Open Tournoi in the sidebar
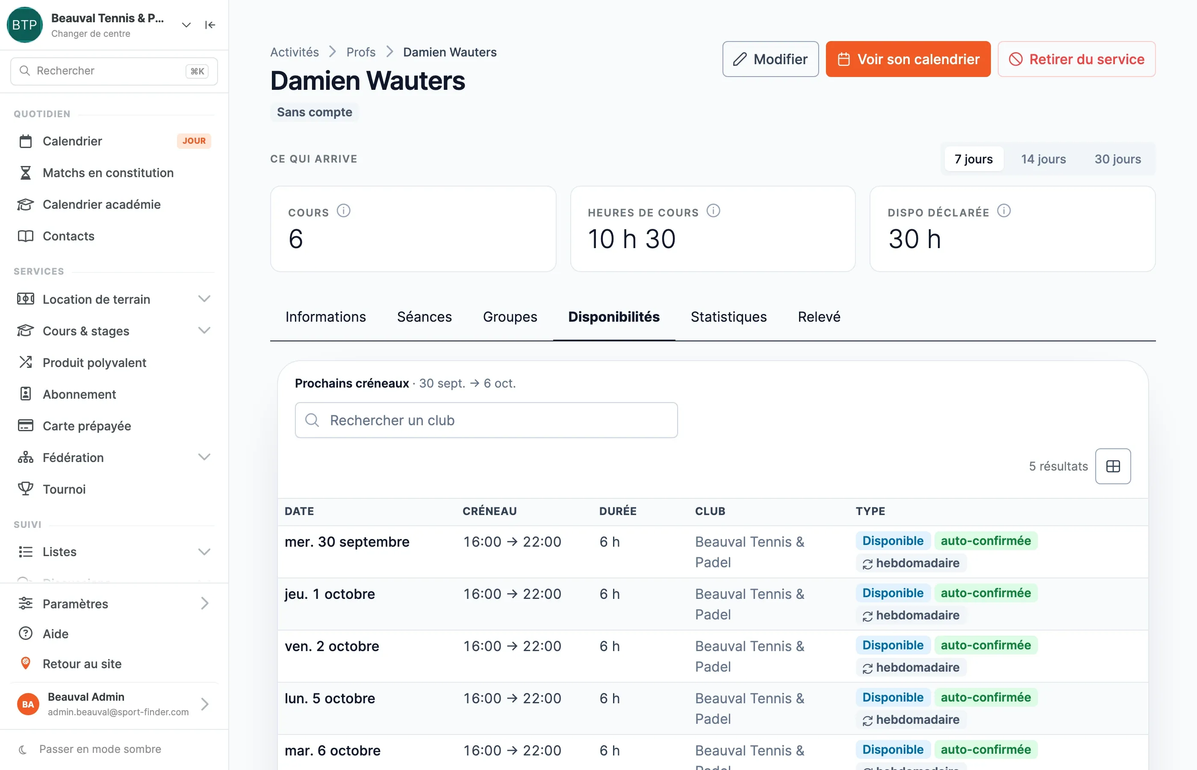The image size is (1197, 770). (x=114, y=489)
